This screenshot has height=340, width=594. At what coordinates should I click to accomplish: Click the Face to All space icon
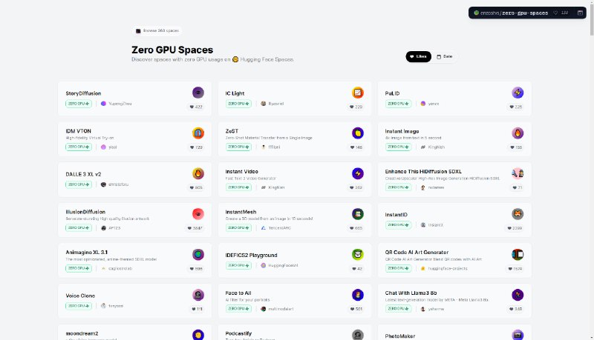coord(358,295)
